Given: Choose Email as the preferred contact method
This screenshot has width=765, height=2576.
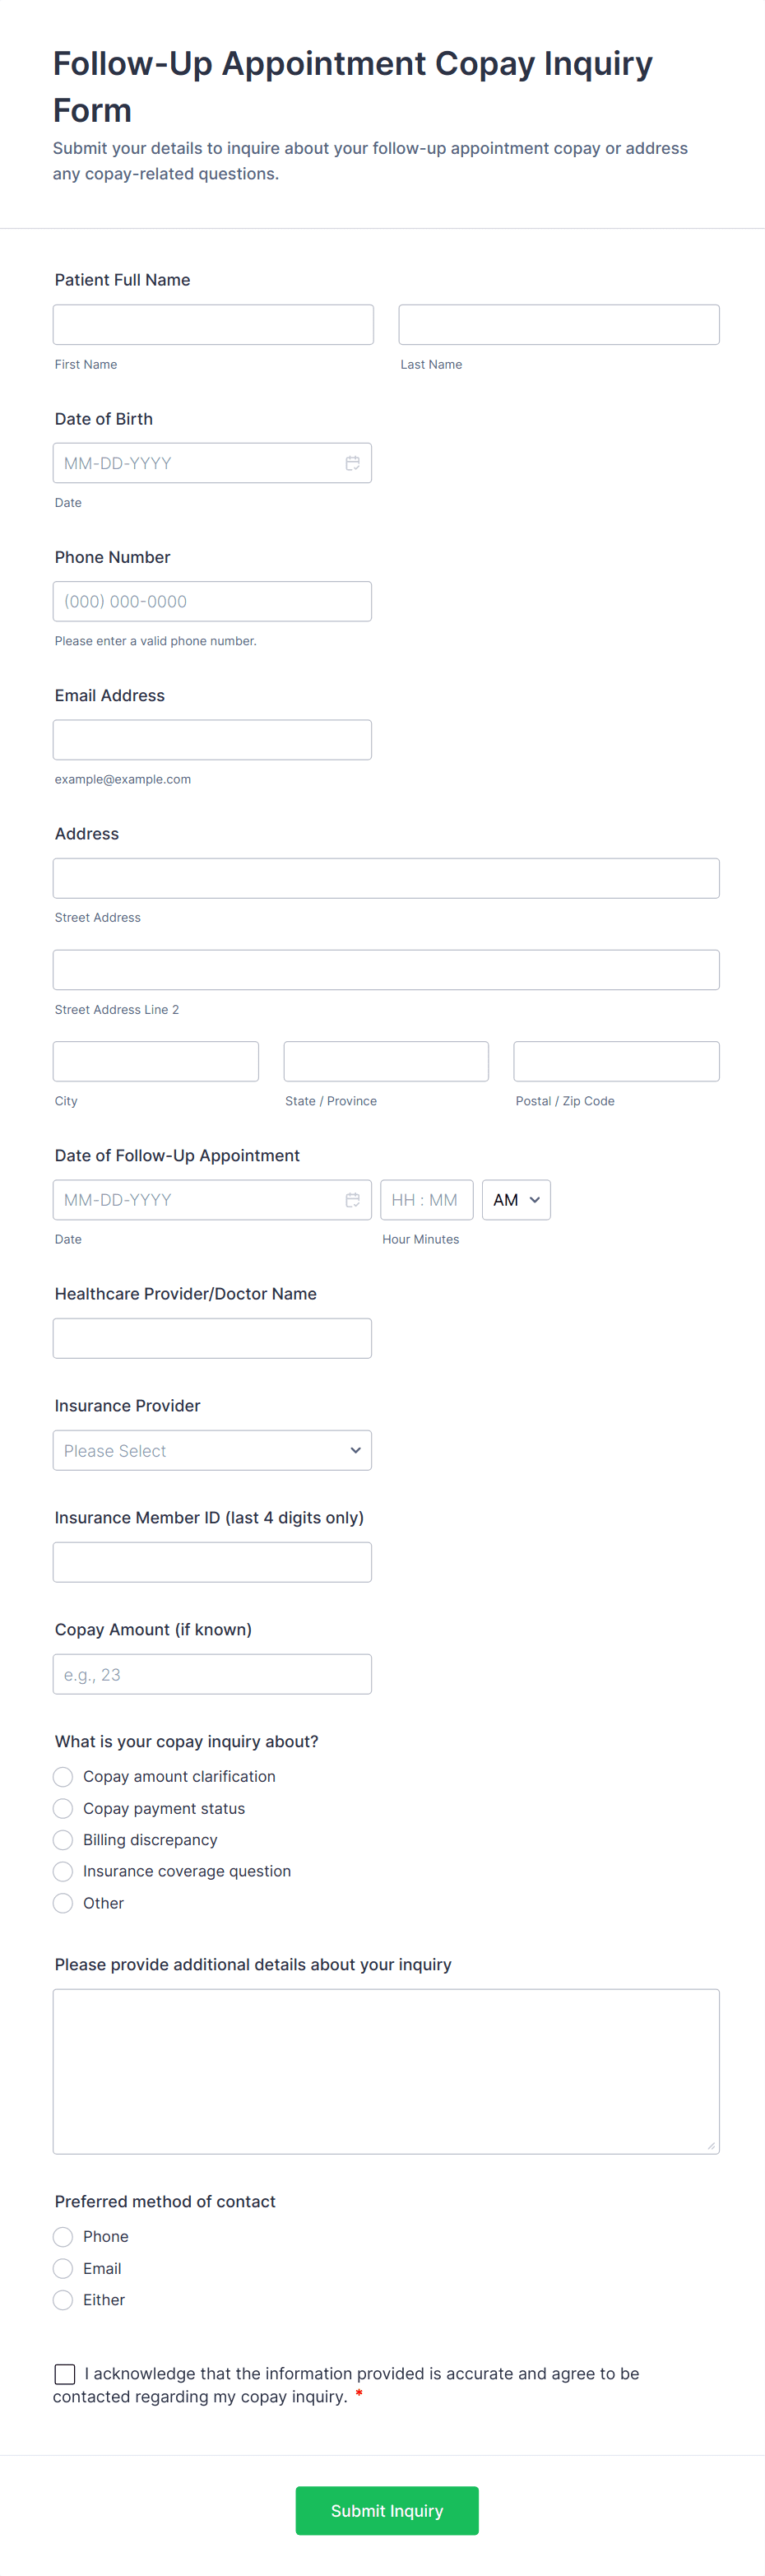Looking at the screenshot, I should pos(63,2268).
